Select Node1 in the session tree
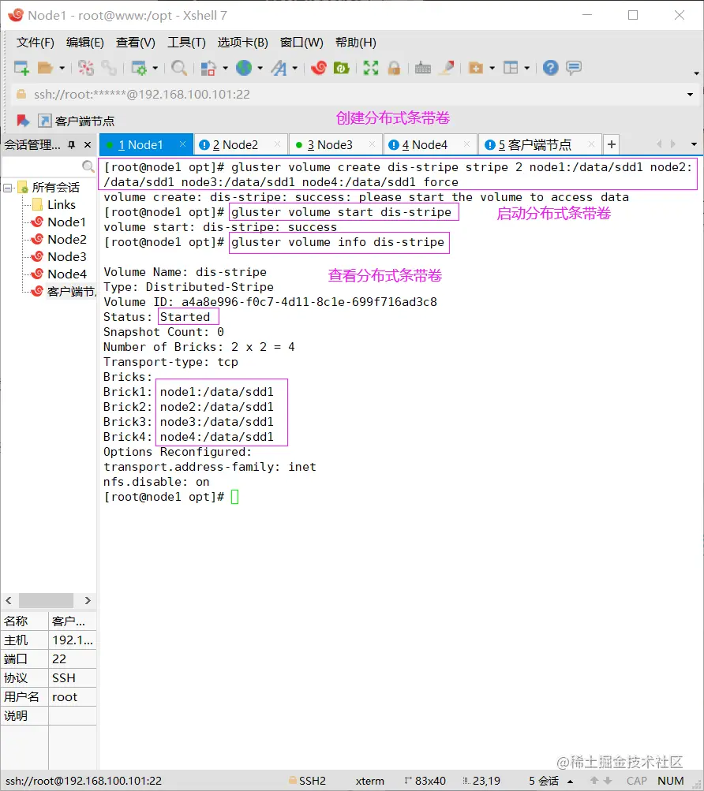The image size is (704, 791). (x=66, y=222)
